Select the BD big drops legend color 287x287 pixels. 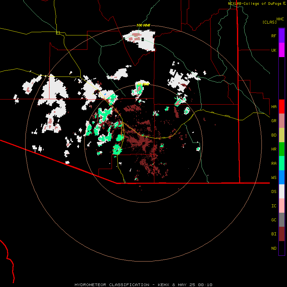pyautogui.click(x=282, y=135)
